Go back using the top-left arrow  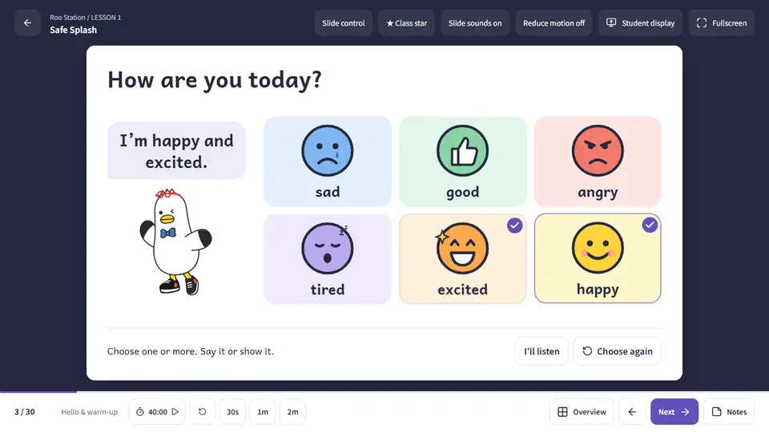pyautogui.click(x=27, y=23)
